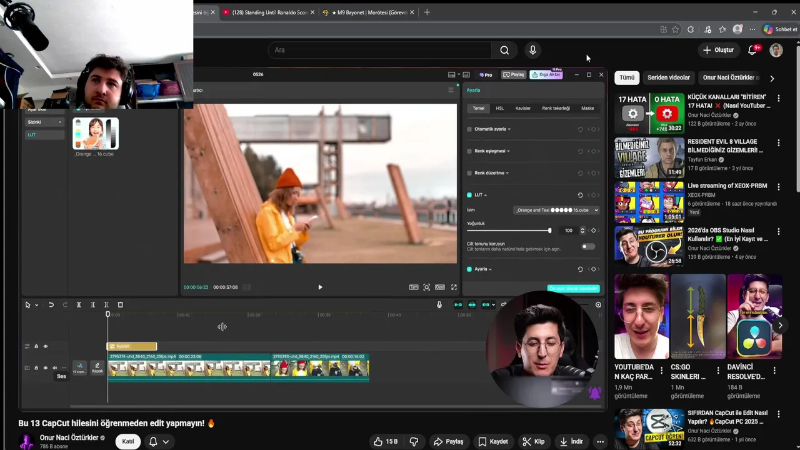Screen dimensions: 800x450
Task: Click the Tam quality icon under preview
Action: (x=414, y=287)
